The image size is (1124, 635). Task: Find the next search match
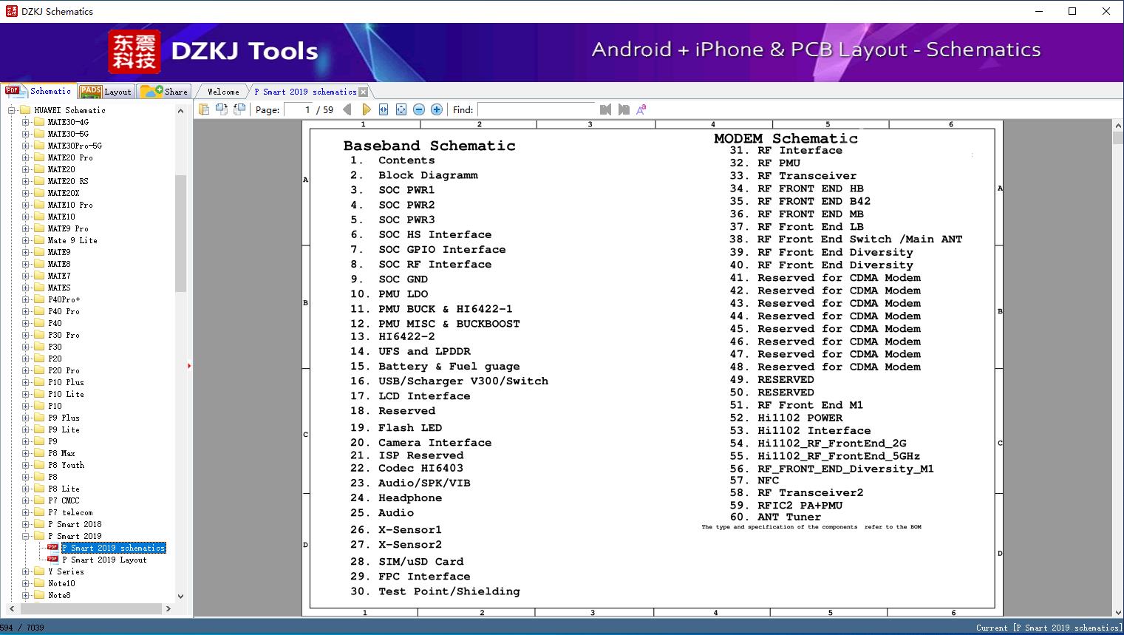(x=624, y=109)
